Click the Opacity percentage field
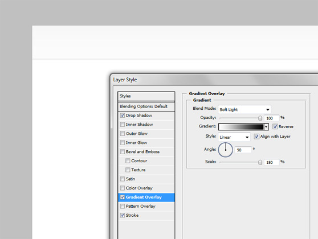 point(272,118)
